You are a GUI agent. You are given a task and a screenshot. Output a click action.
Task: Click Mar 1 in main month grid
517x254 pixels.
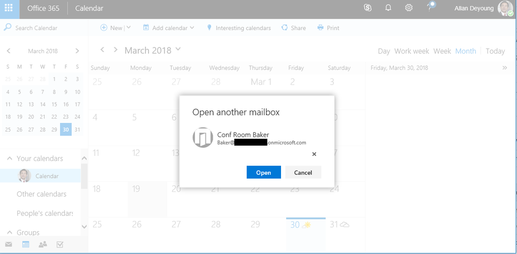click(x=267, y=91)
